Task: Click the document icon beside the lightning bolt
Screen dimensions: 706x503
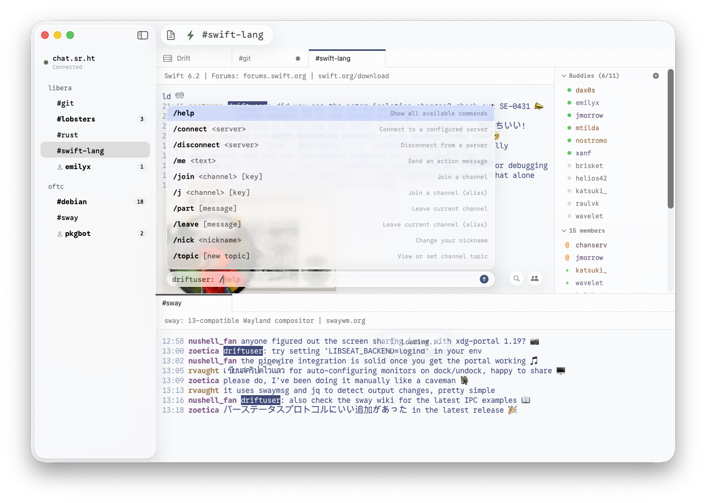Action: tap(170, 34)
